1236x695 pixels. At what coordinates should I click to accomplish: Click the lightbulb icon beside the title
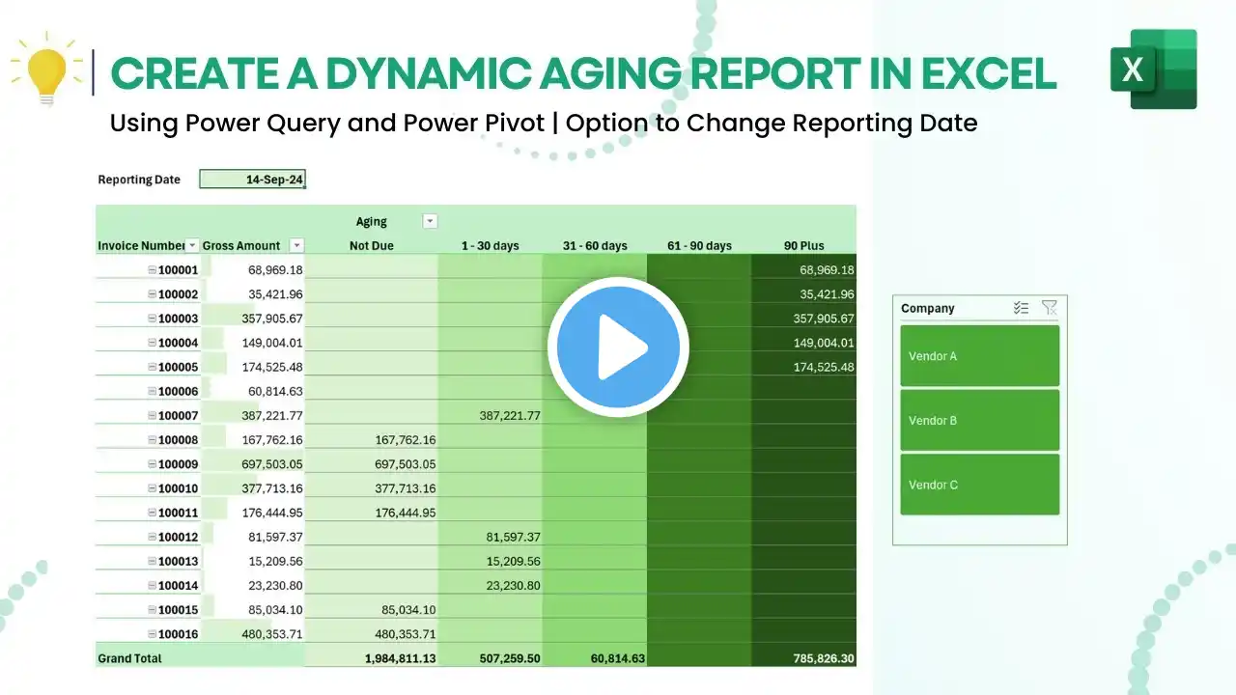47,71
